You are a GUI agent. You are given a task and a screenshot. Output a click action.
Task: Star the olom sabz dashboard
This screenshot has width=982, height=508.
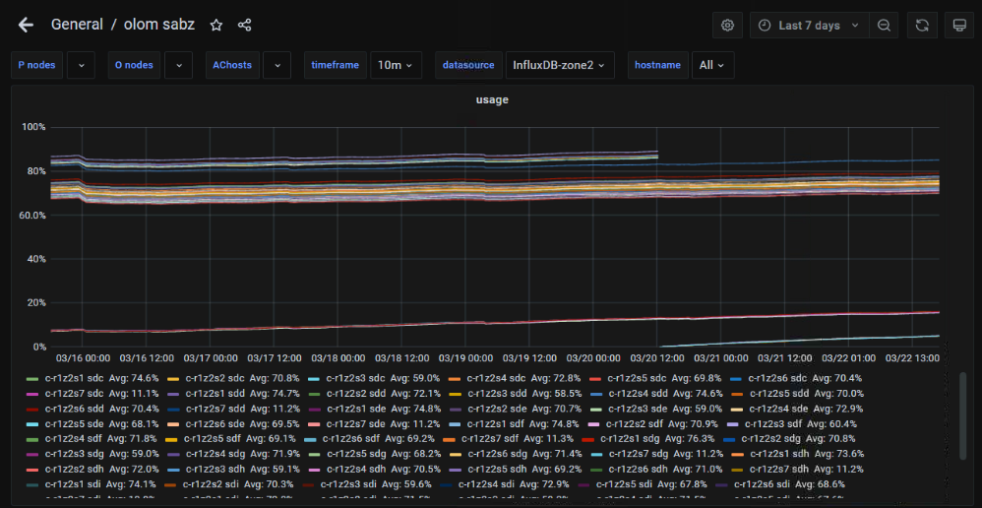(x=216, y=25)
